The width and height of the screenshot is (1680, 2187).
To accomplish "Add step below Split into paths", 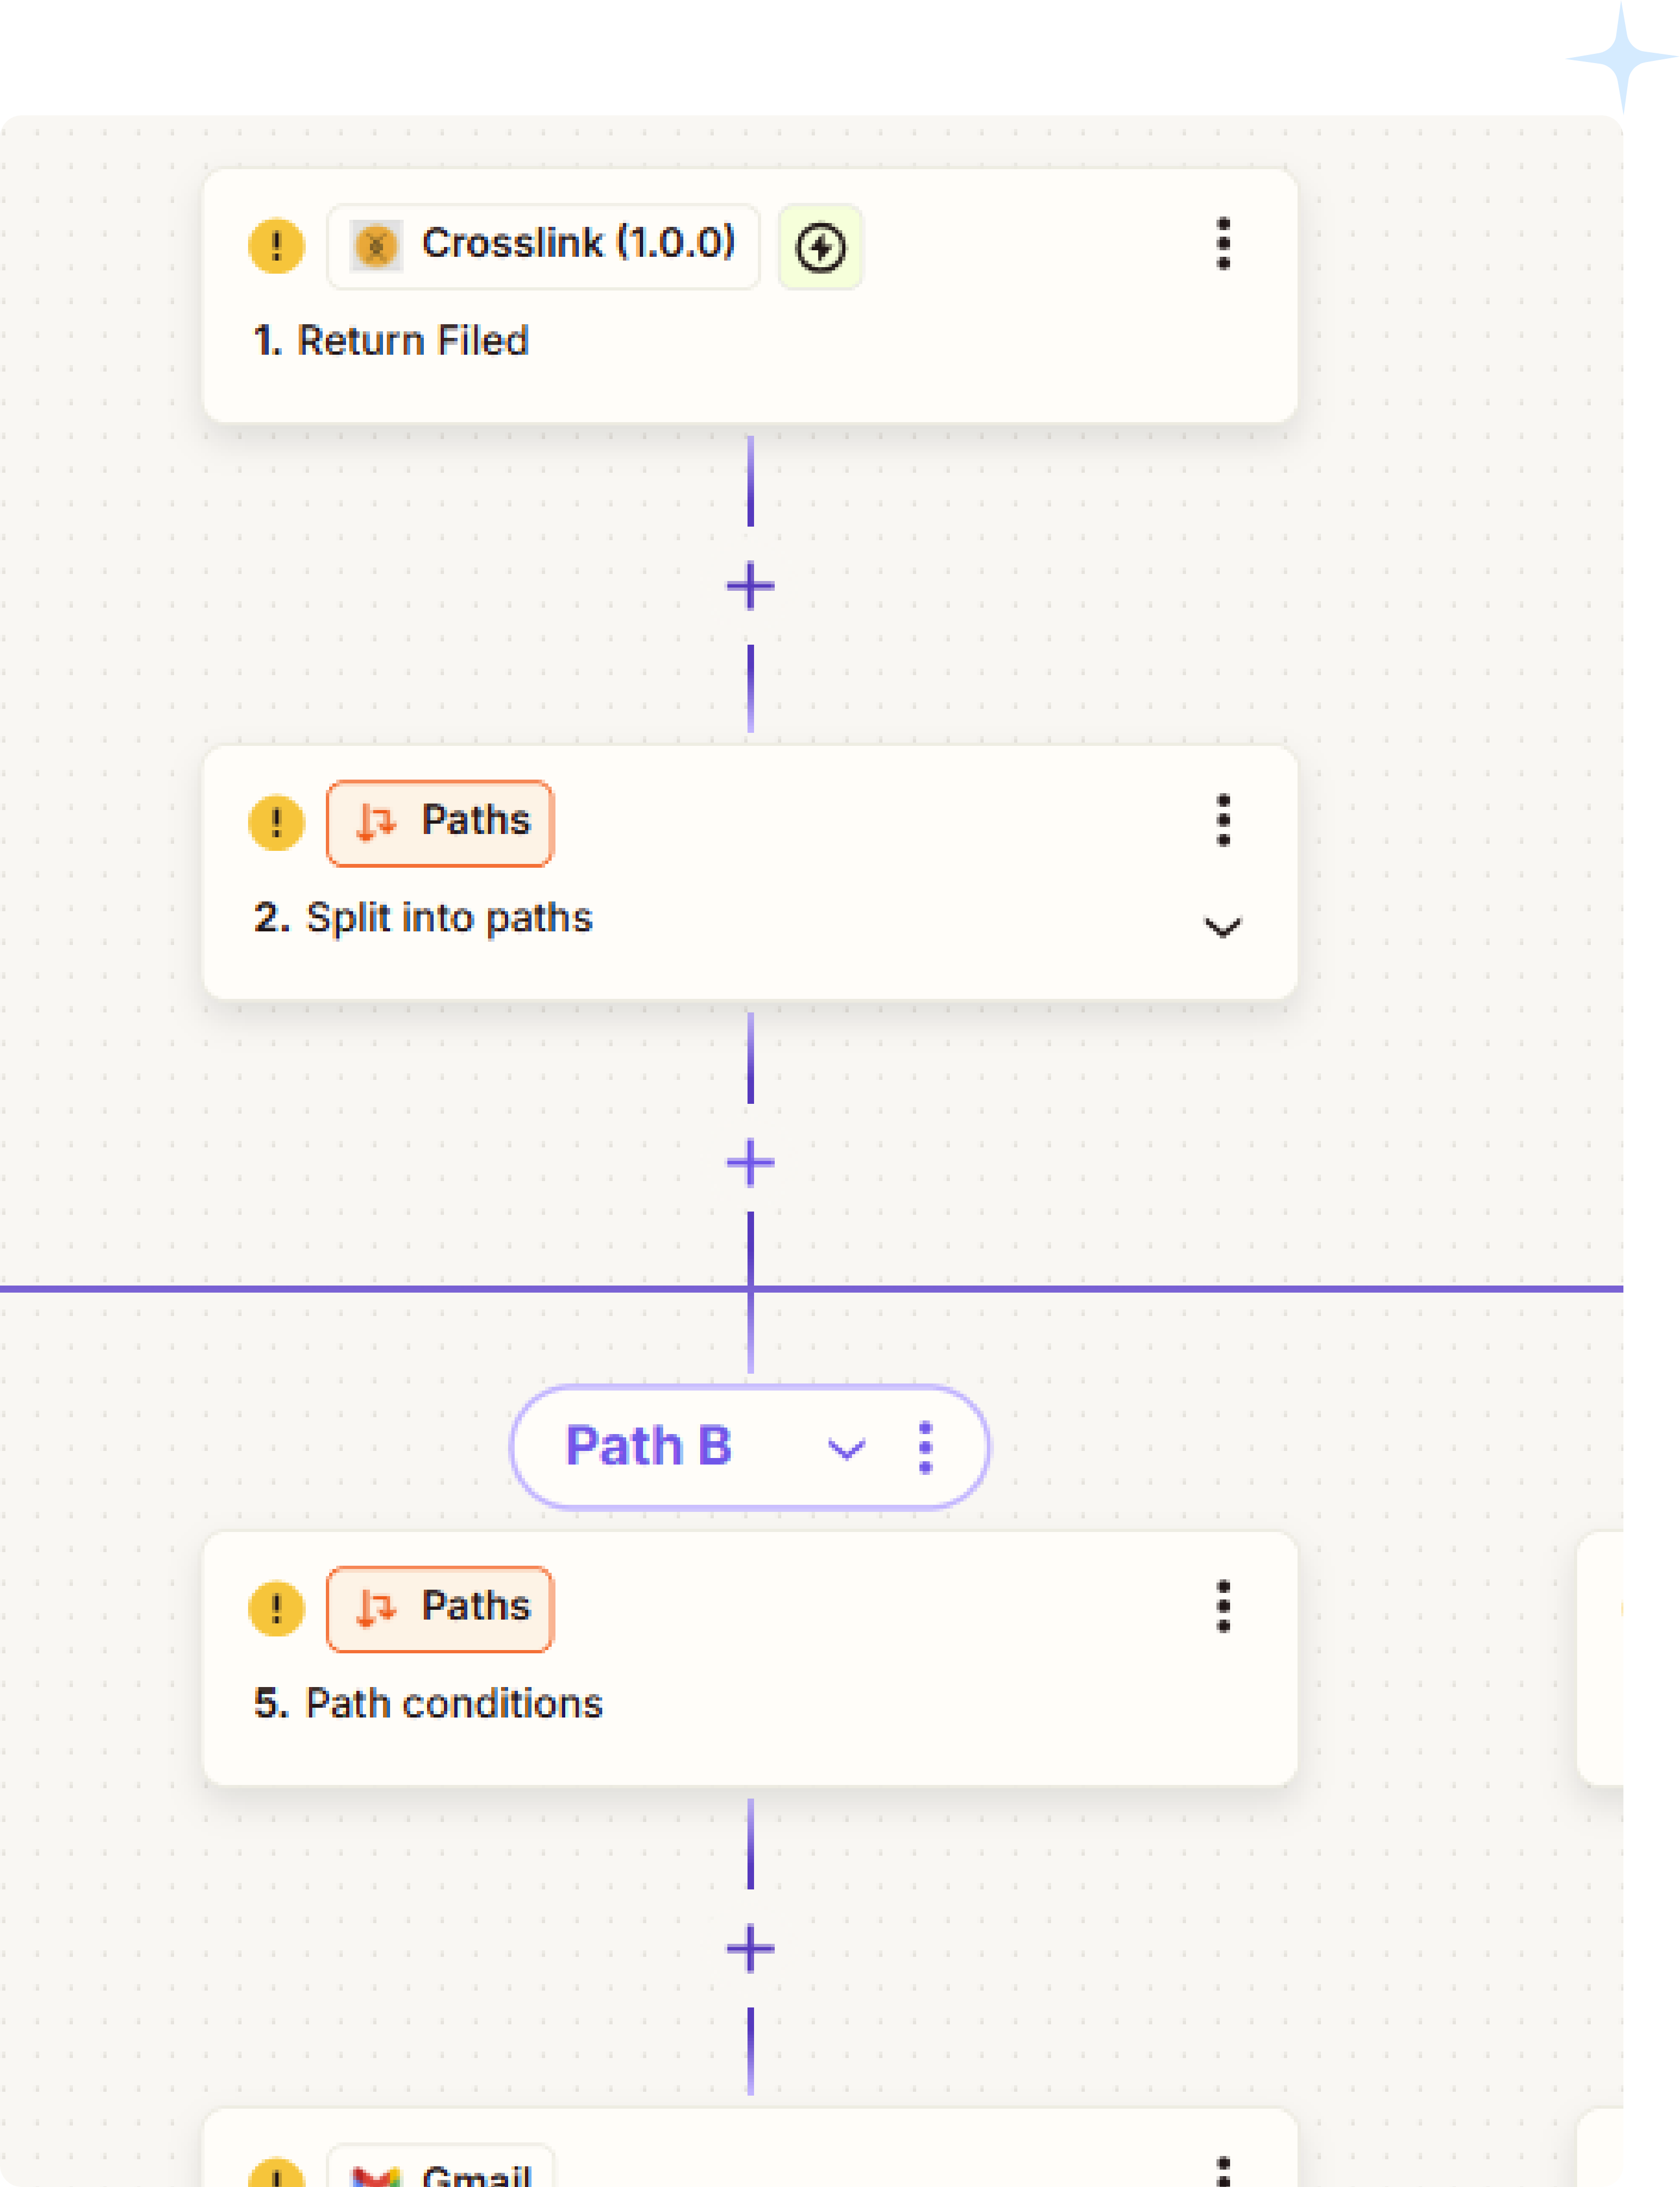I will coord(750,1163).
